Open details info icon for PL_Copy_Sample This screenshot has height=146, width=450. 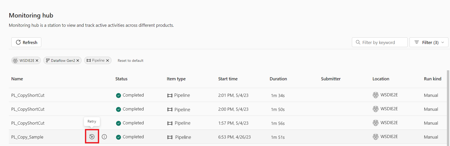tap(104, 137)
